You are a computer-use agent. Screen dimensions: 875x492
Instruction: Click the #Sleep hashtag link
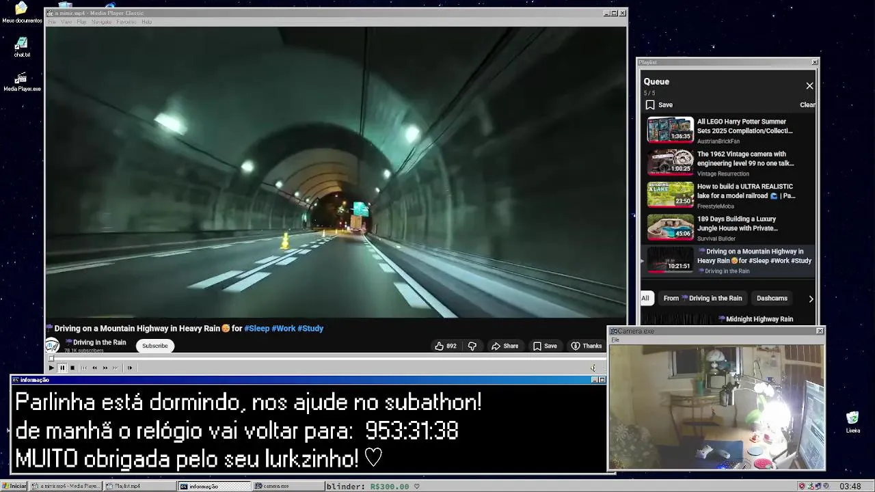click(257, 329)
